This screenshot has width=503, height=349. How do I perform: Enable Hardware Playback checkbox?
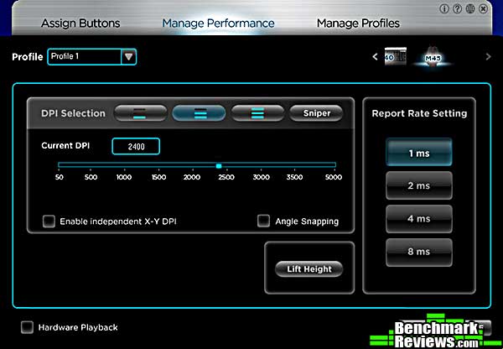click(x=27, y=327)
